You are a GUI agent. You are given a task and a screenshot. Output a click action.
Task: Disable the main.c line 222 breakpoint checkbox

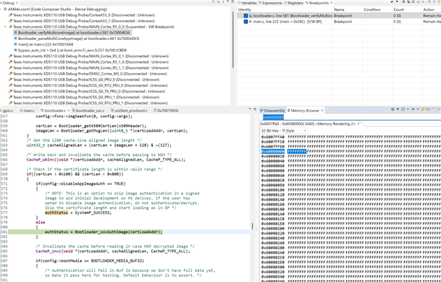click(x=246, y=21)
